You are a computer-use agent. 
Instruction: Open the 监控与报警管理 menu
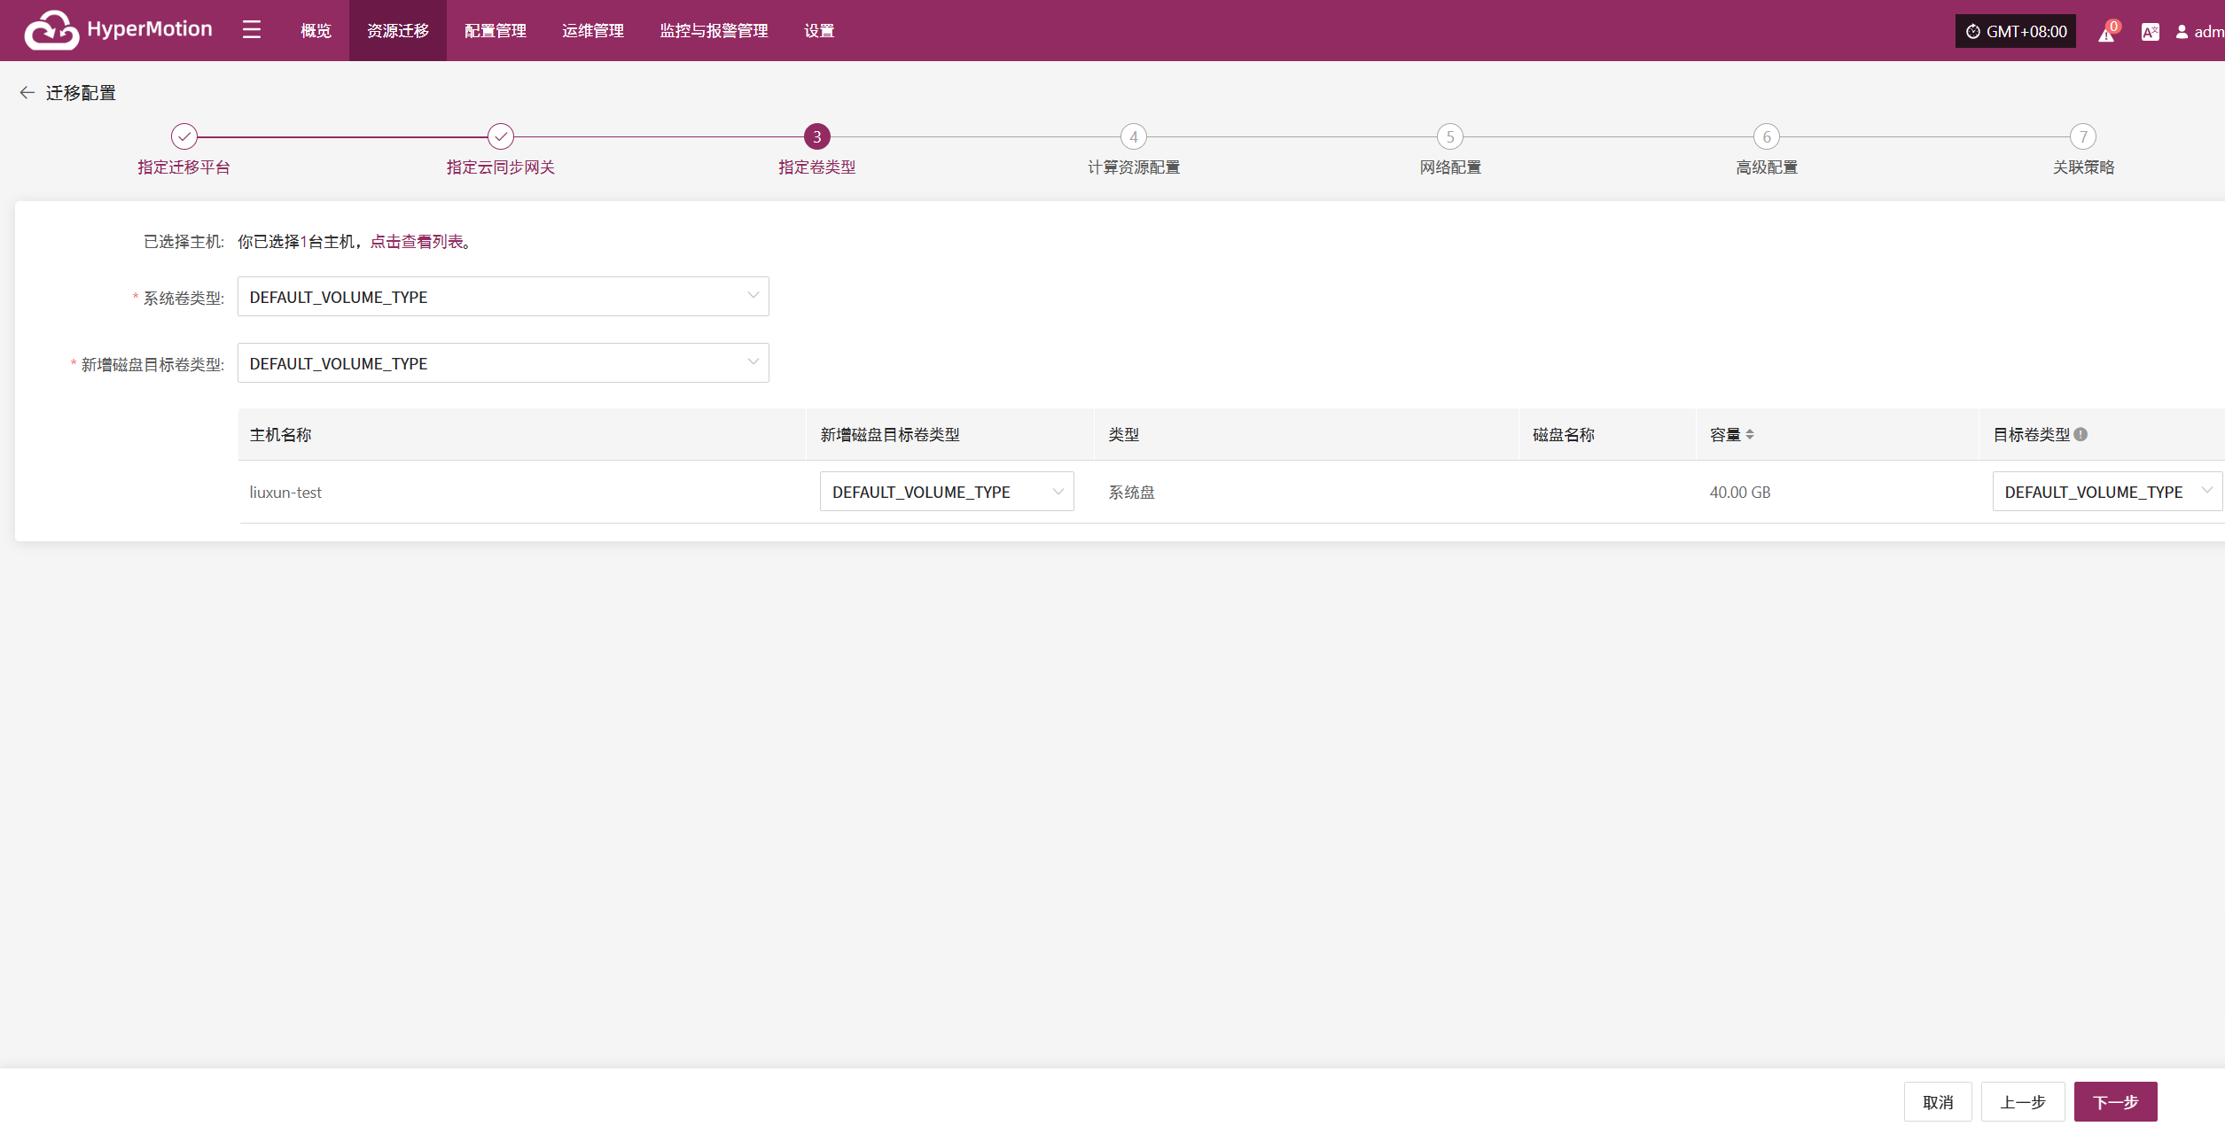(714, 31)
